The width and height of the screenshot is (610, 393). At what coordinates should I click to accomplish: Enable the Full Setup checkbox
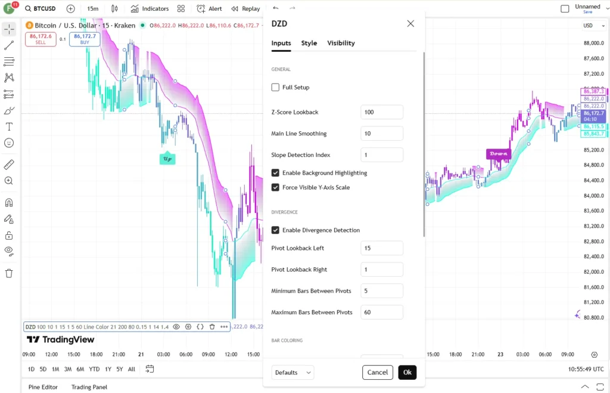pos(275,87)
